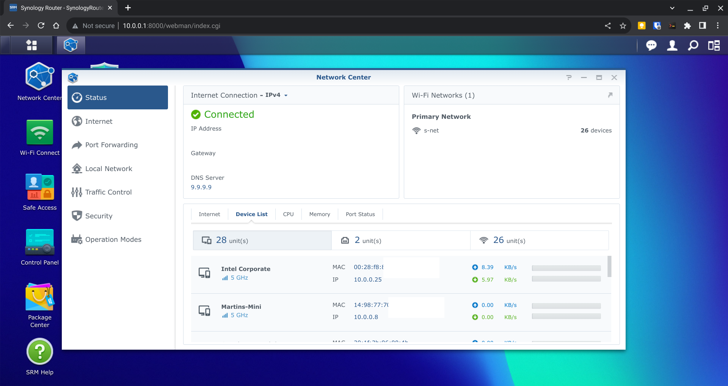The width and height of the screenshot is (728, 386).
Task: Click the DNS server 9.9.9.9 value
Action: point(201,187)
